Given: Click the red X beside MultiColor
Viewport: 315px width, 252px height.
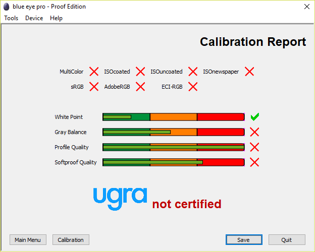Looking at the screenshot, I should pyautogui.click(x=94, y=72).
